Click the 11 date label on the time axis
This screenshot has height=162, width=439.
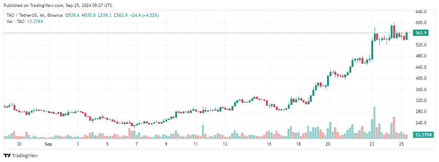coord(195,144)
